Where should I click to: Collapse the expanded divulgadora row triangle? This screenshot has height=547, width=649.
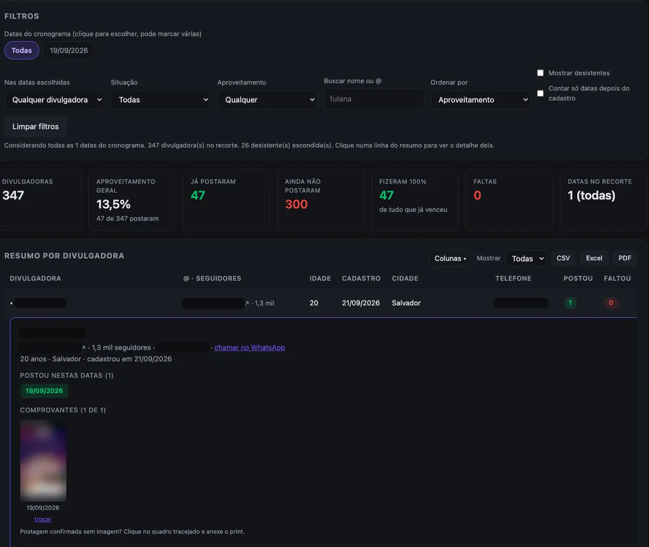[x=11, y=303]
